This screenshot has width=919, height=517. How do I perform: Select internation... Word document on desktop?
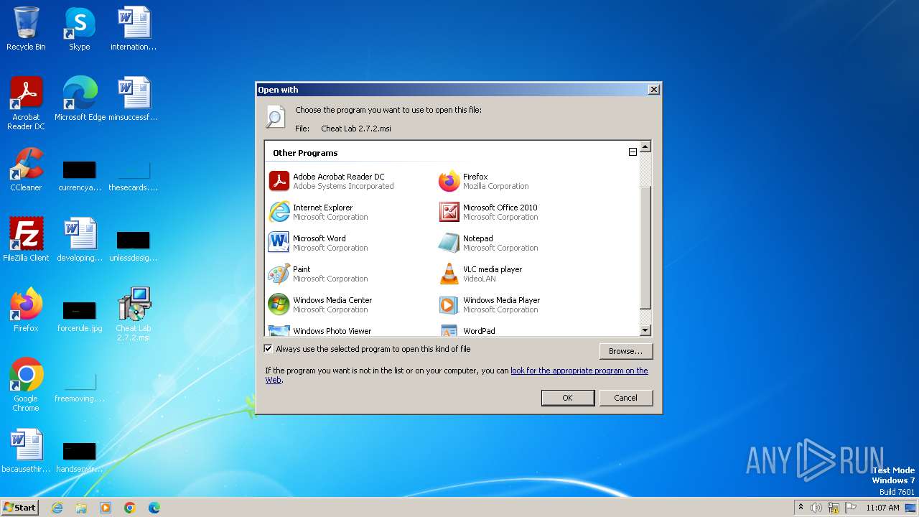pyautogui.click(x=134, y=29)
